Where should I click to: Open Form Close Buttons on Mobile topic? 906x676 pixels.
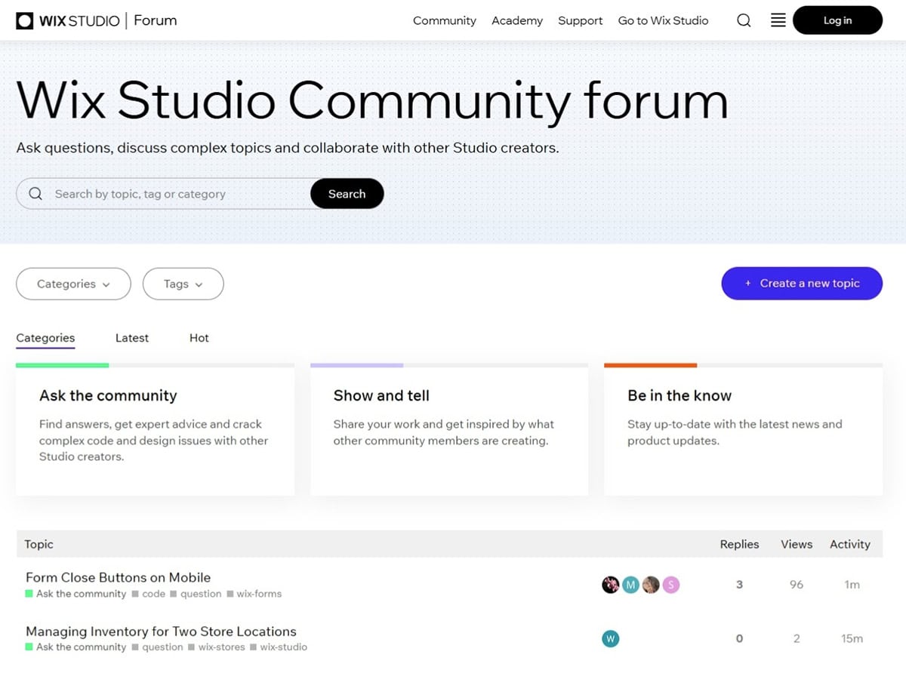tap(118, 577)
